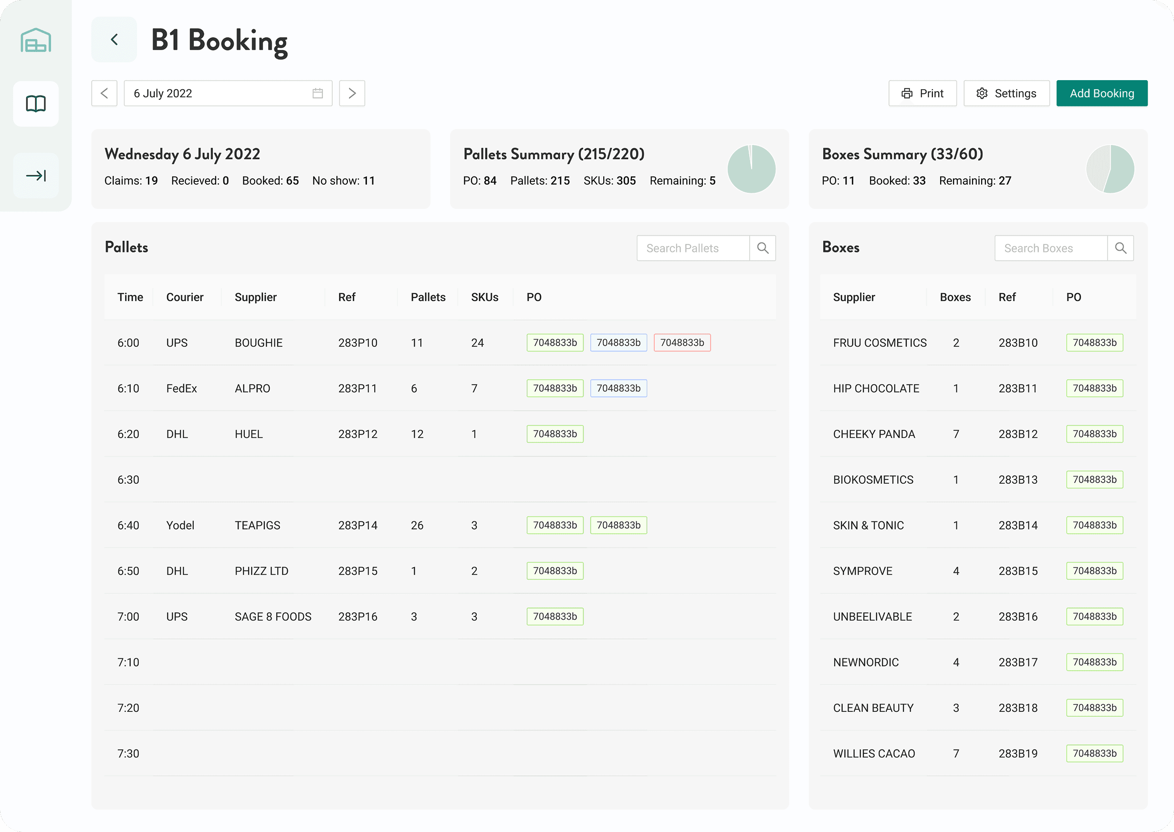This screenshot has width=1174, height=832.
Task: Click the PO tag for WILLIES CACAO
Action: point(1095,754)
